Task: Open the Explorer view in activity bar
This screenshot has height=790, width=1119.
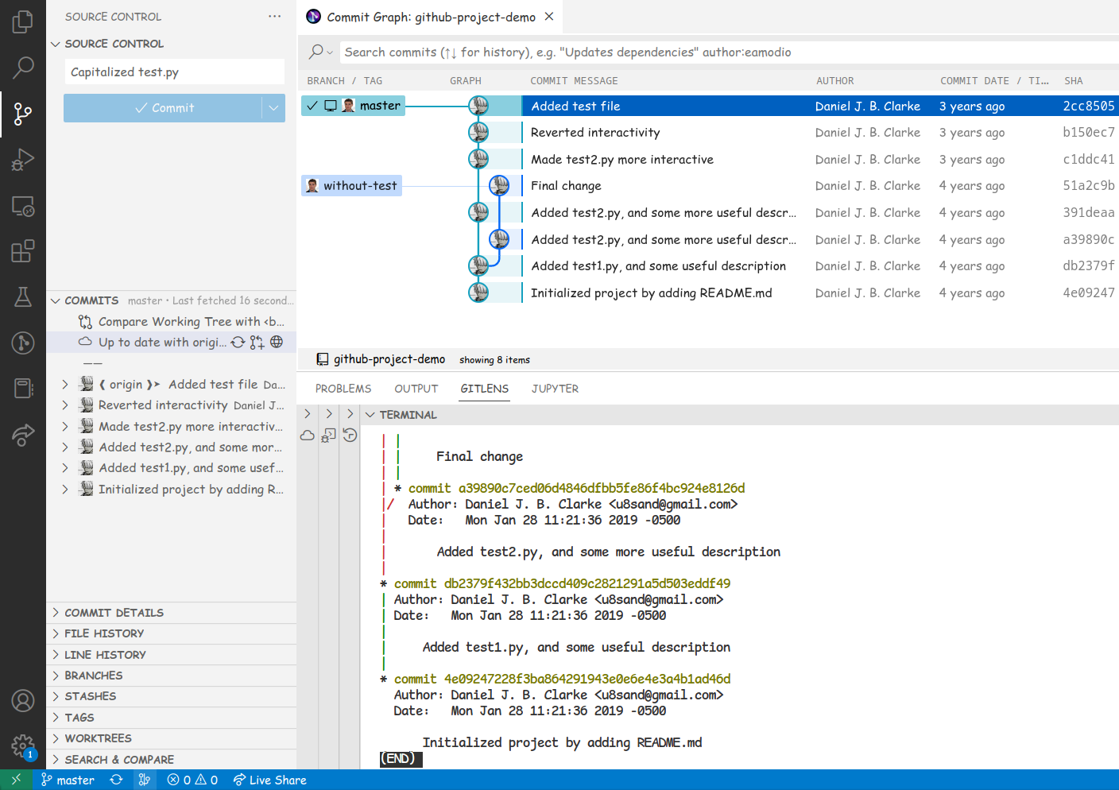Action: [x=23, y=21]
